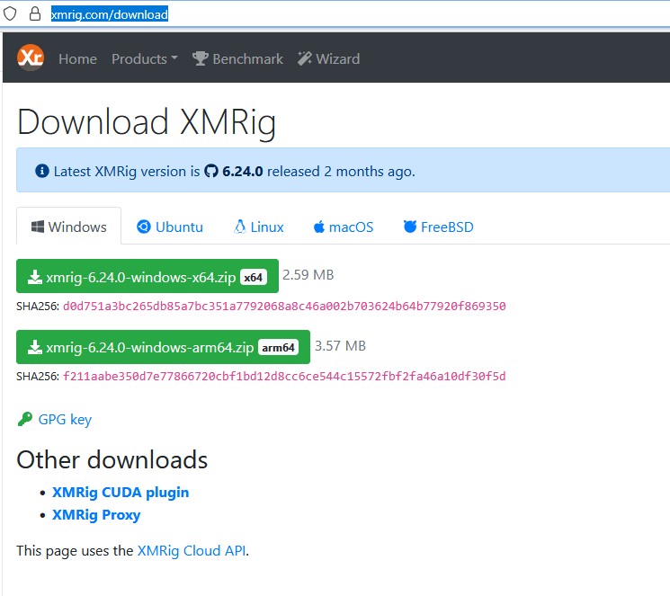
Task: Click the info circle icon in the banner
Action: 41,171
